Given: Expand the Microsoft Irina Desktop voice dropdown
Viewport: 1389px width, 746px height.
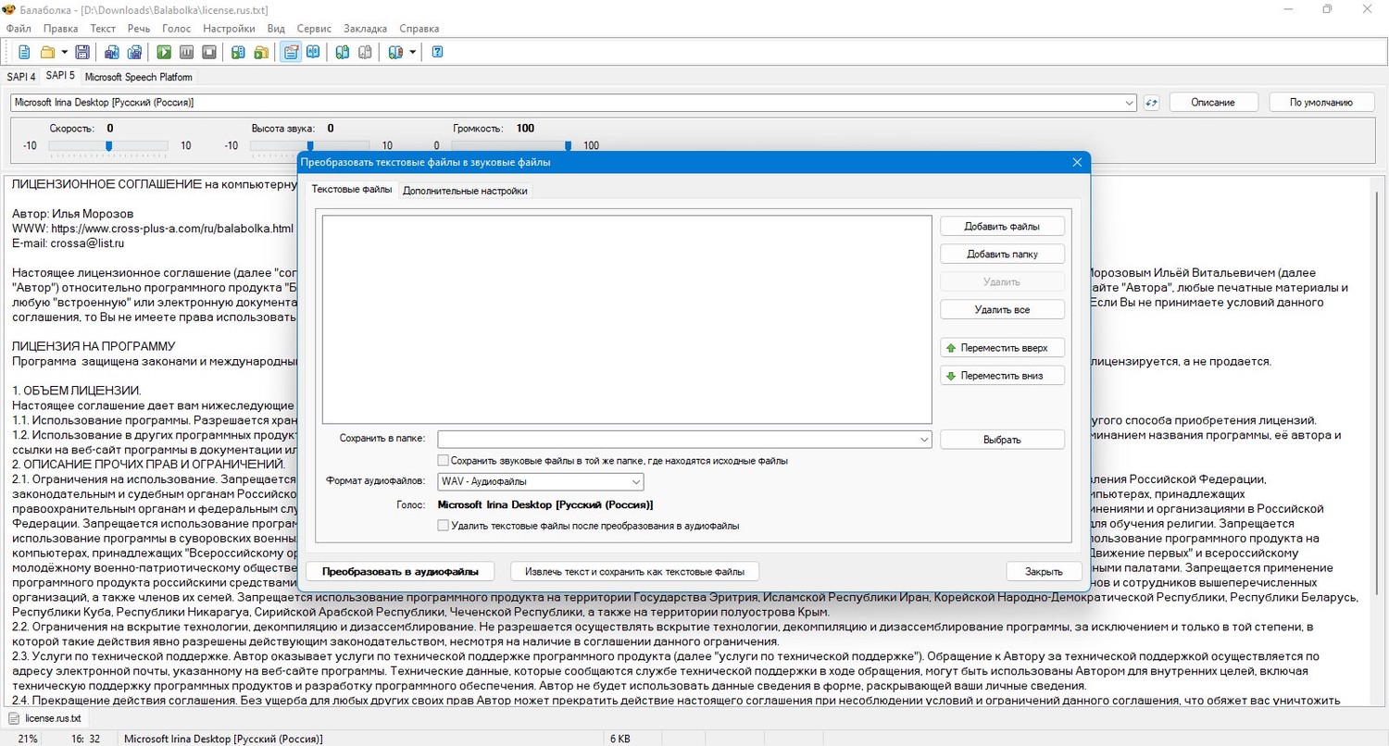Looking at the screenshot, I should pos(1129,102).
